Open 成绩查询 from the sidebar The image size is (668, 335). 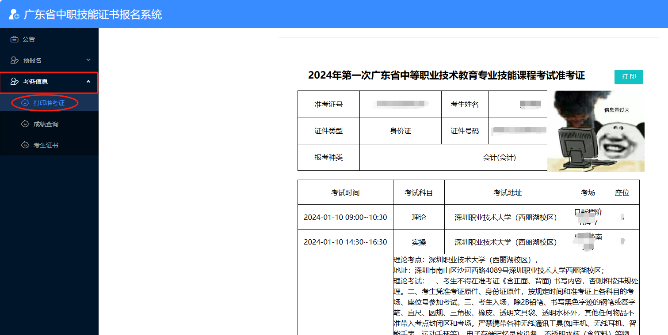pos(46,124)
